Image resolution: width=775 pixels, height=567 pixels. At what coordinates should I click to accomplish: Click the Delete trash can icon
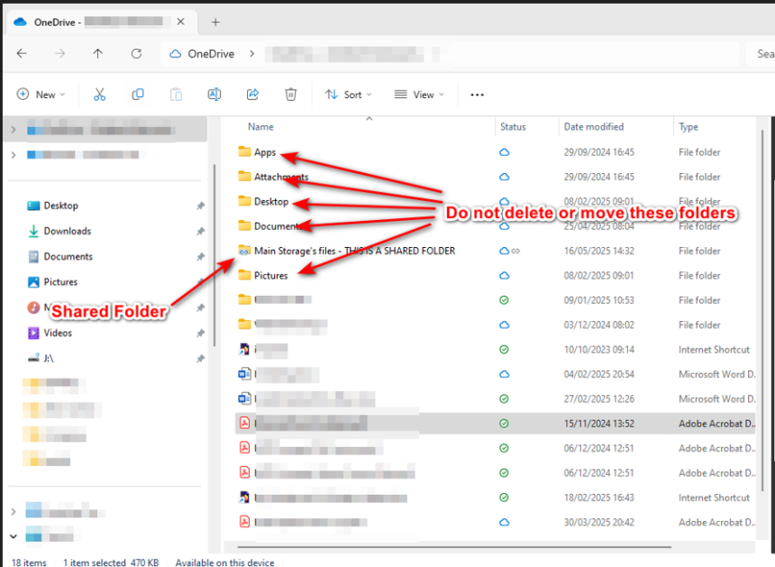[x=290, y=95]
